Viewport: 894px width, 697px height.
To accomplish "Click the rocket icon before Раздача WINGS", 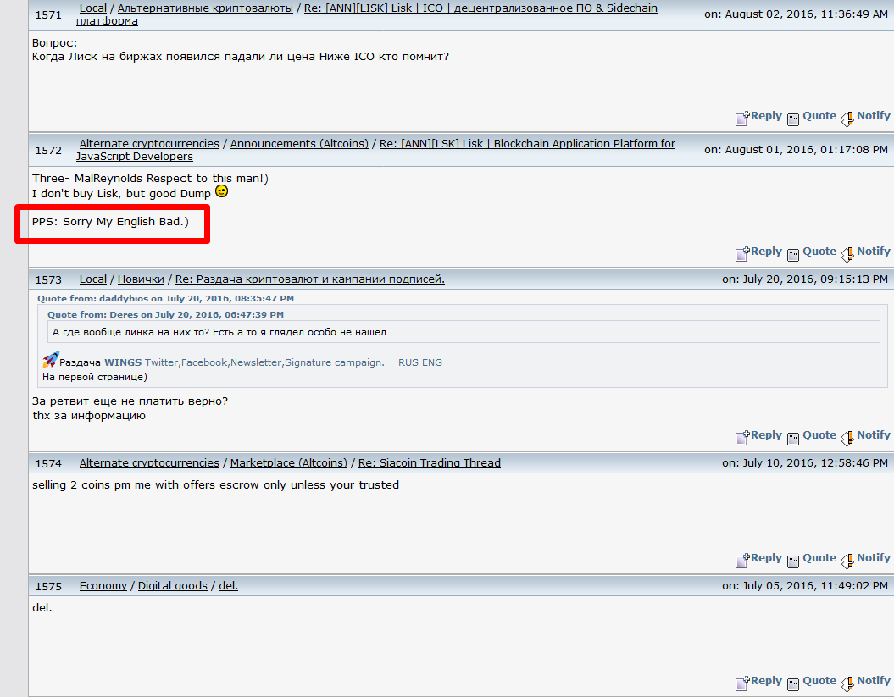I will pyautogui.click(x=50, y=360).
